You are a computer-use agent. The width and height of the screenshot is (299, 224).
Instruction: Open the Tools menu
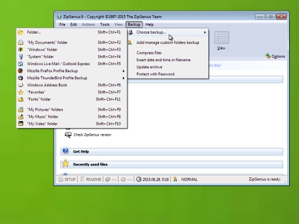tap(105, 24)
